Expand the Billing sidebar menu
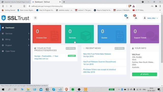 15,39
